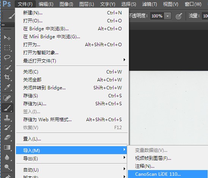Click the Photoshop Ps logo
The width and height of the screenshot is (208, 178).
pyautogui.click(x=7, y=4)
